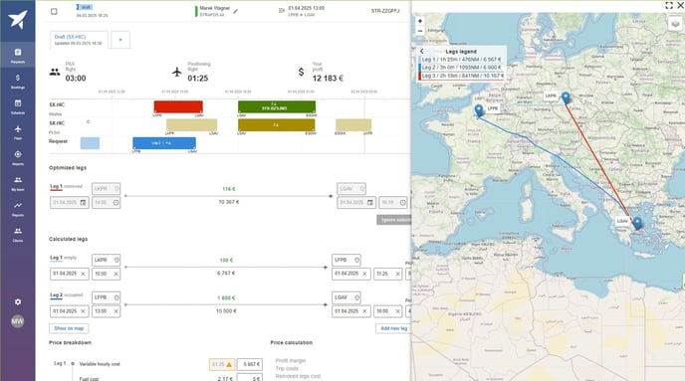Click the Show on map button
The width and height of the screenshot is (685, 381).
69,328
